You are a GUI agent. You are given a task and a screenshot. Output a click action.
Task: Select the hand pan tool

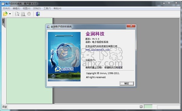point(29,14)
